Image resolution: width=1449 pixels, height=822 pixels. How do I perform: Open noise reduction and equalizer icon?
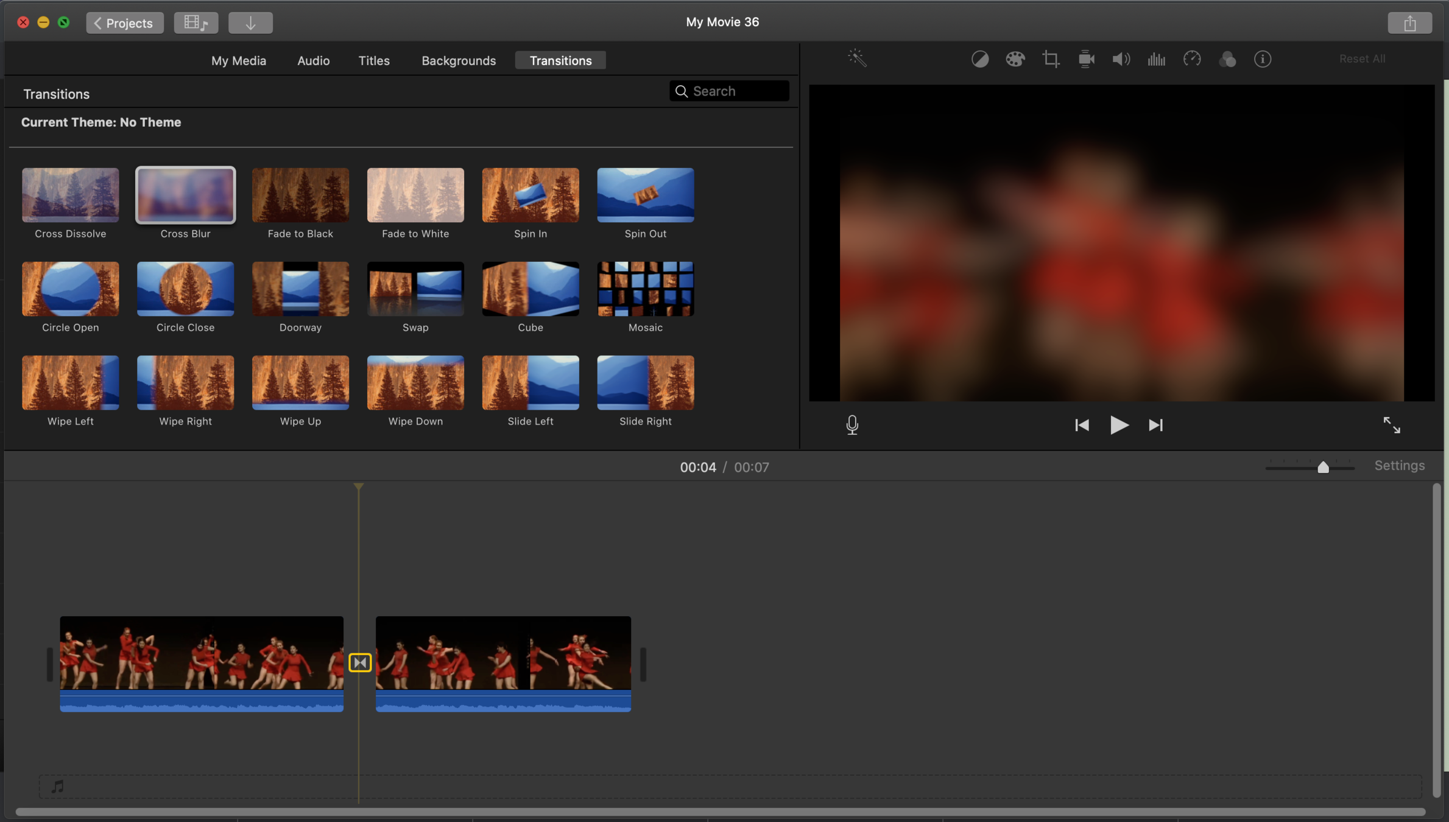tap(1156, 59)
